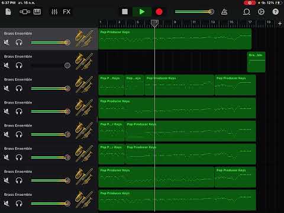Select the 'Pop...eys' short region on third track
Viewport: 284px width, 213px height.
[x=134, y=85]
